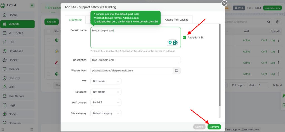Check the select-all sites checkbox in table header
The height and width of the screenshot is (132, 285).
tap(48, 31)
